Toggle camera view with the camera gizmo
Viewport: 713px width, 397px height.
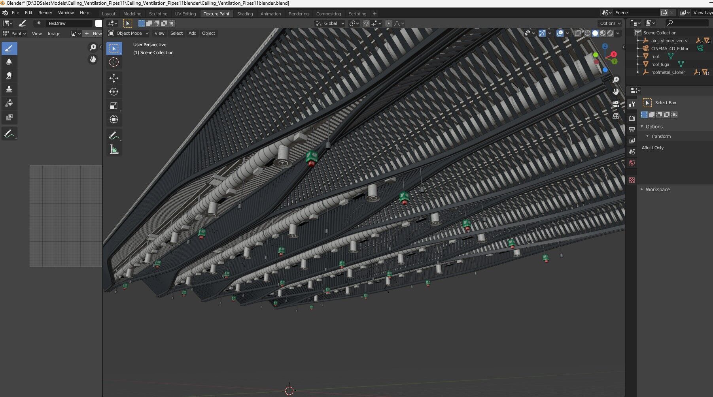click(x=616, y=104)
